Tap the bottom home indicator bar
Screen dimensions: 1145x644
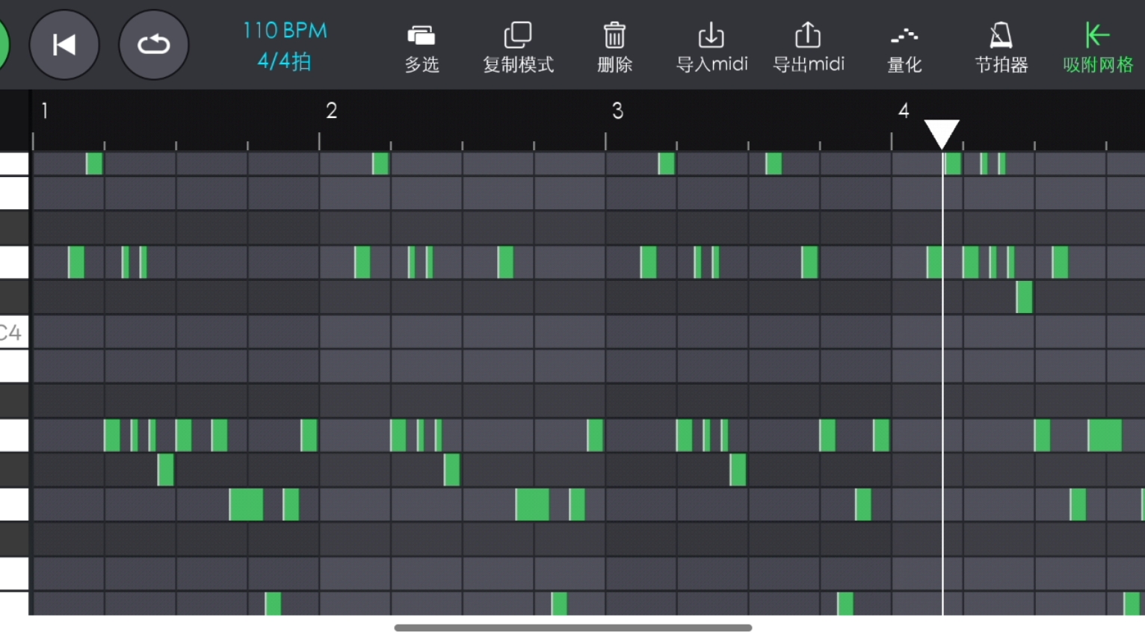[572, 628]
